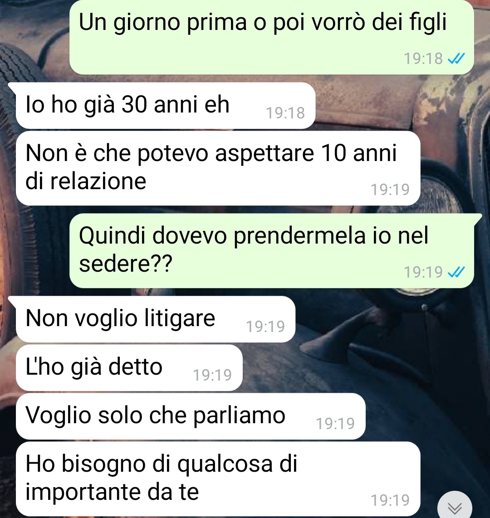Select the 'Voglio solo che parliamo' message

(191, 416)
